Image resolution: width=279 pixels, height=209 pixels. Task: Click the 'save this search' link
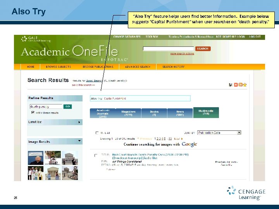pos(83,85)
